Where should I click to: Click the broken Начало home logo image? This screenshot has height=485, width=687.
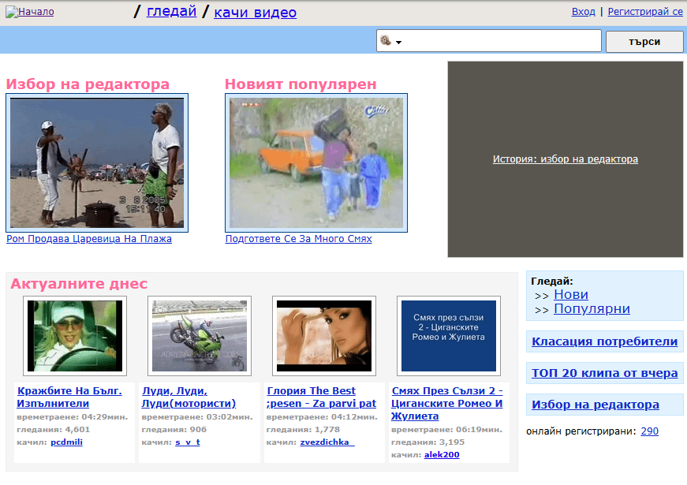pos(32,12)
